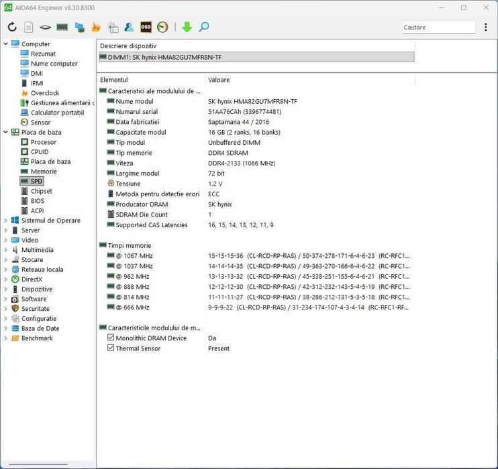Click the Refresh toolbar icon

pyautogui.click(x=12, y=27)
